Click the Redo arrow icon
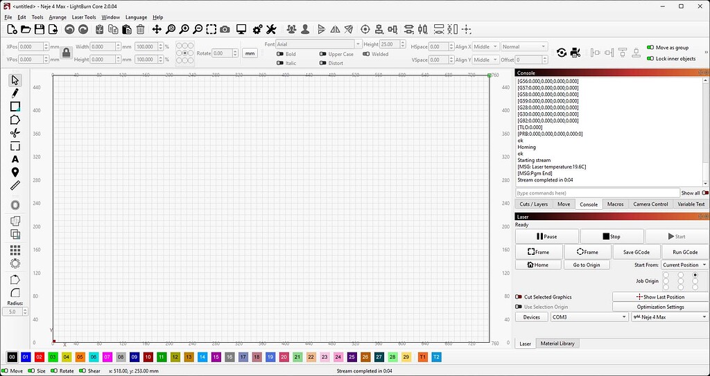This screenshot has height=376, width=710. coord(83,29)
